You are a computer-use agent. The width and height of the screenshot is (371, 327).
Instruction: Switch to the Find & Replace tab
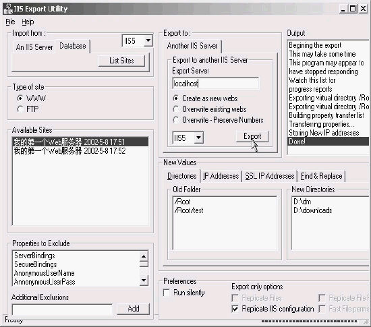tap(321, 176)
